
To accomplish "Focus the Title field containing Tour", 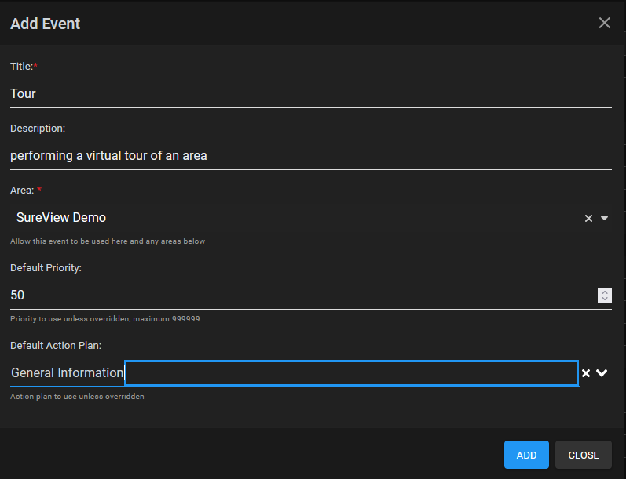I will coord(310,94).
